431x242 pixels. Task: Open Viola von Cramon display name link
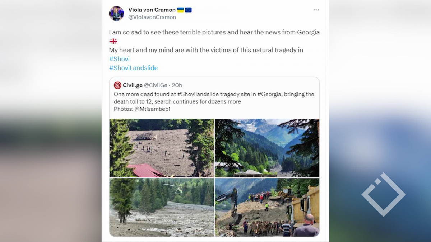[152, 10]
